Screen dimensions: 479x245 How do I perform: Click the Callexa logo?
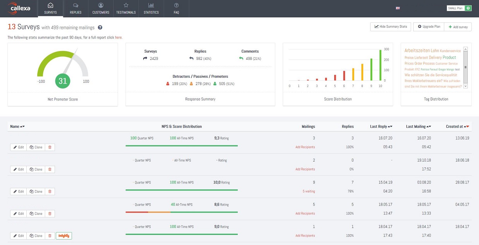19,8
